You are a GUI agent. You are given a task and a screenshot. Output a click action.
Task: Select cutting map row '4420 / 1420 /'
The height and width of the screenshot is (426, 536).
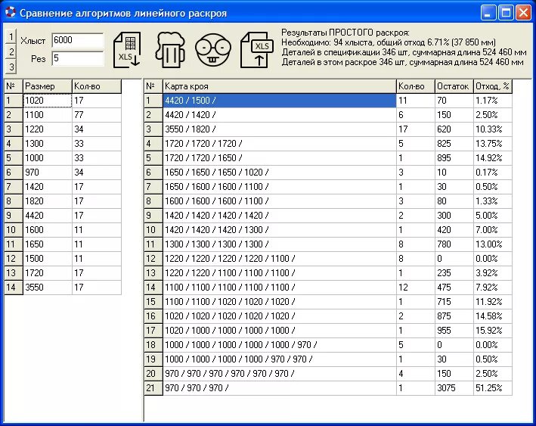(280, 115)
